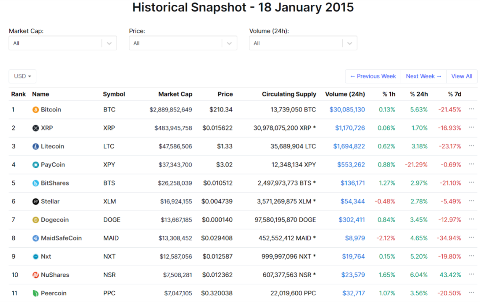Open the three-dot menu for XRP row
This screenshot has height=302, width=480.
pyautogui.click(x=472, y=127)
